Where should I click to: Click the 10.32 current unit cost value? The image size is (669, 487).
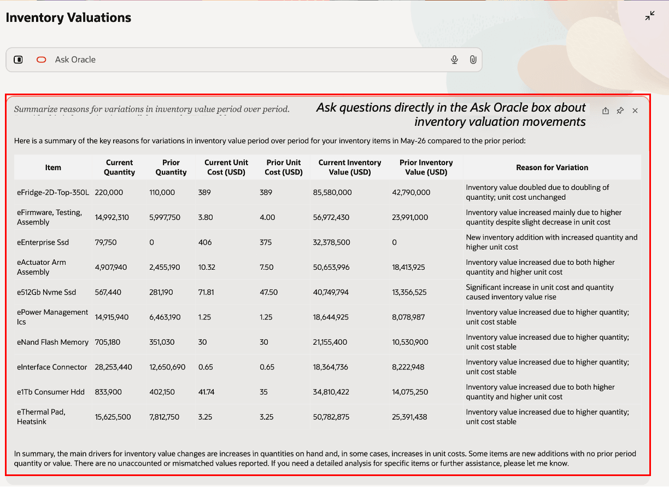[207, 267]
